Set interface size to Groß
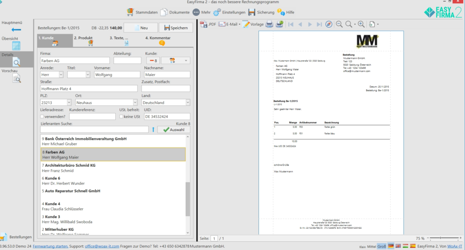Viewport: 465px width, 250px height. [381, 246]
